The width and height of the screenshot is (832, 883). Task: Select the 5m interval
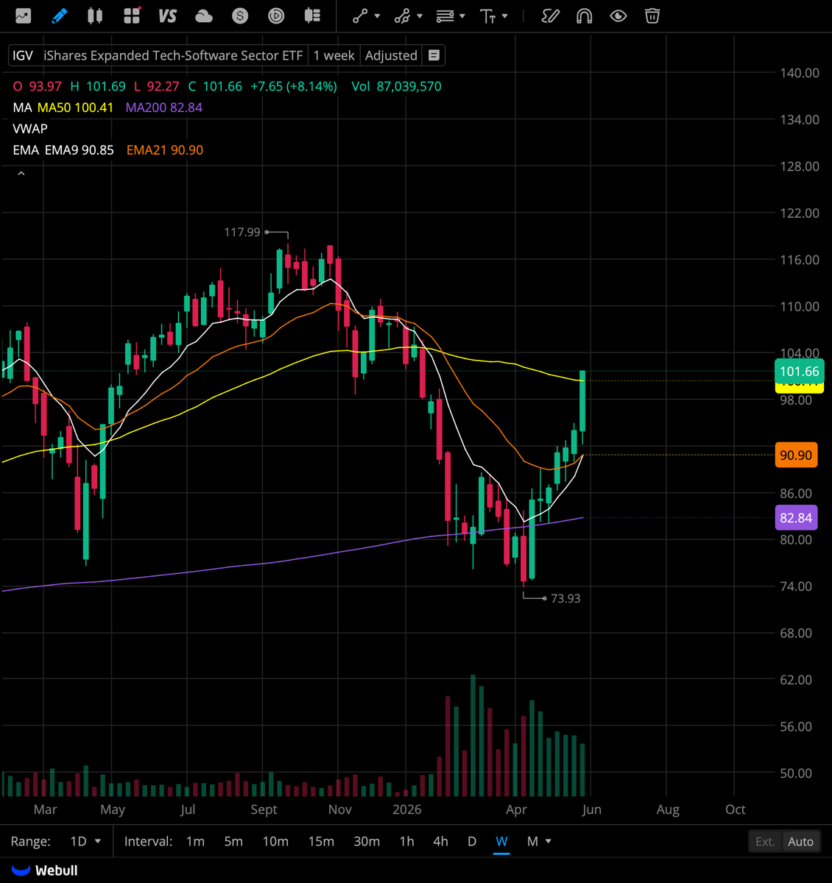233,841
